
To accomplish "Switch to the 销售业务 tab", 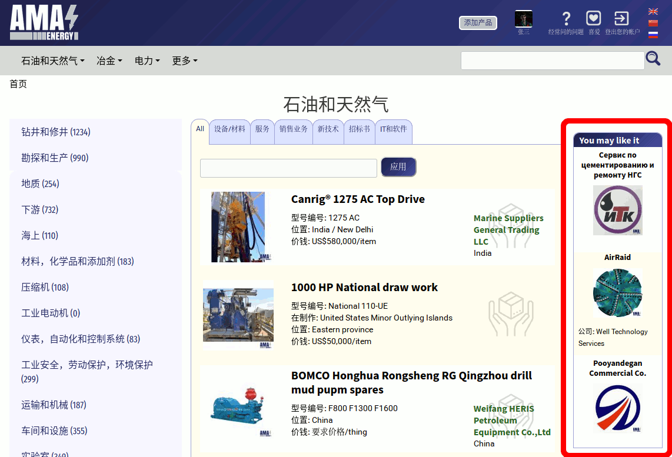I will [x=294, y=129].
